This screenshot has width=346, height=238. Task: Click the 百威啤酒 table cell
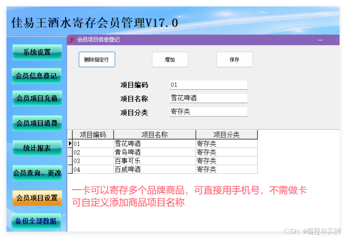[154, 169]
